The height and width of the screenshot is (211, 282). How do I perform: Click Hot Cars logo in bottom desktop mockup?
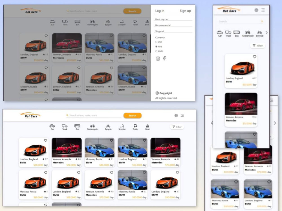point(30,115)
